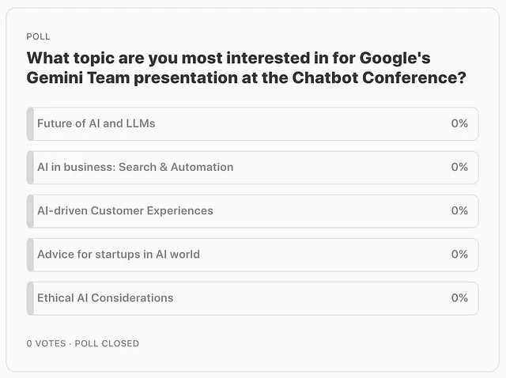Click 0% beside AI-driven Customer Experiences
Screen dimensions: 506x378
click(x=459, y=210)
